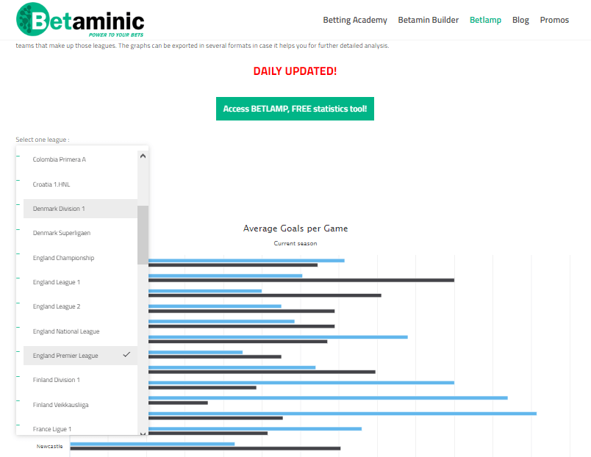Open the Betamin Builder page
Screen dimensions: 591x457
tap(428, 20)
